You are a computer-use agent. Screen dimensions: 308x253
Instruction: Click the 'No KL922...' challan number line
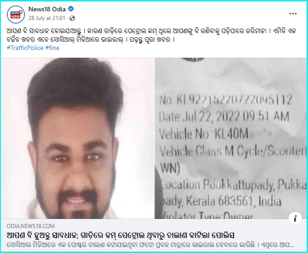click(x=225, y=99)
